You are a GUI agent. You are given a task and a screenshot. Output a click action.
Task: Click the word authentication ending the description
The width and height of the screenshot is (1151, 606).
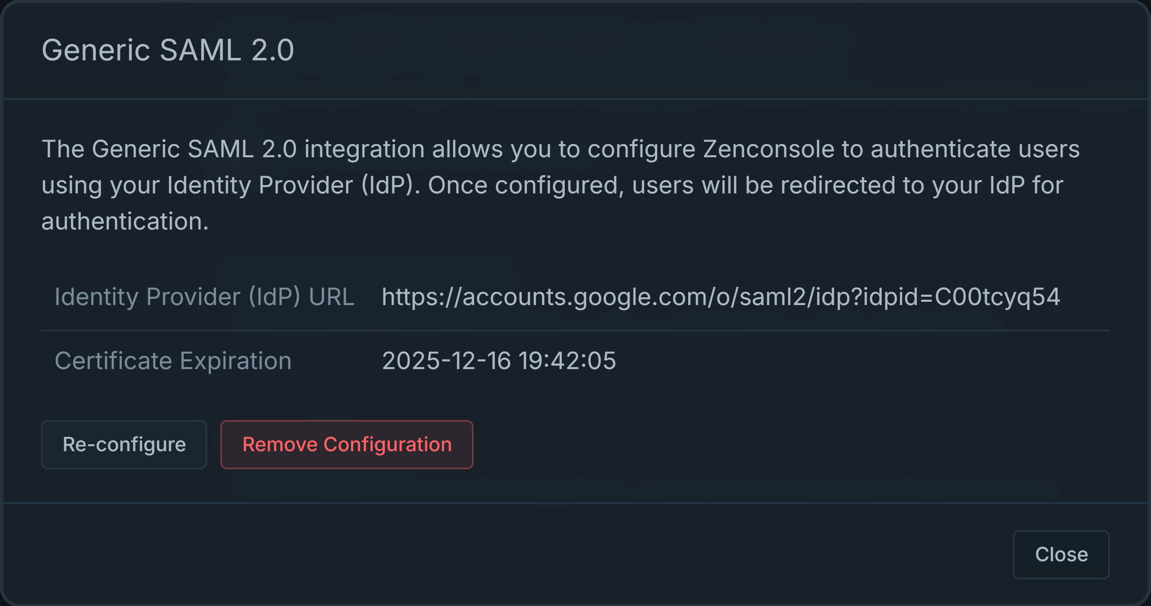point(125,221)
